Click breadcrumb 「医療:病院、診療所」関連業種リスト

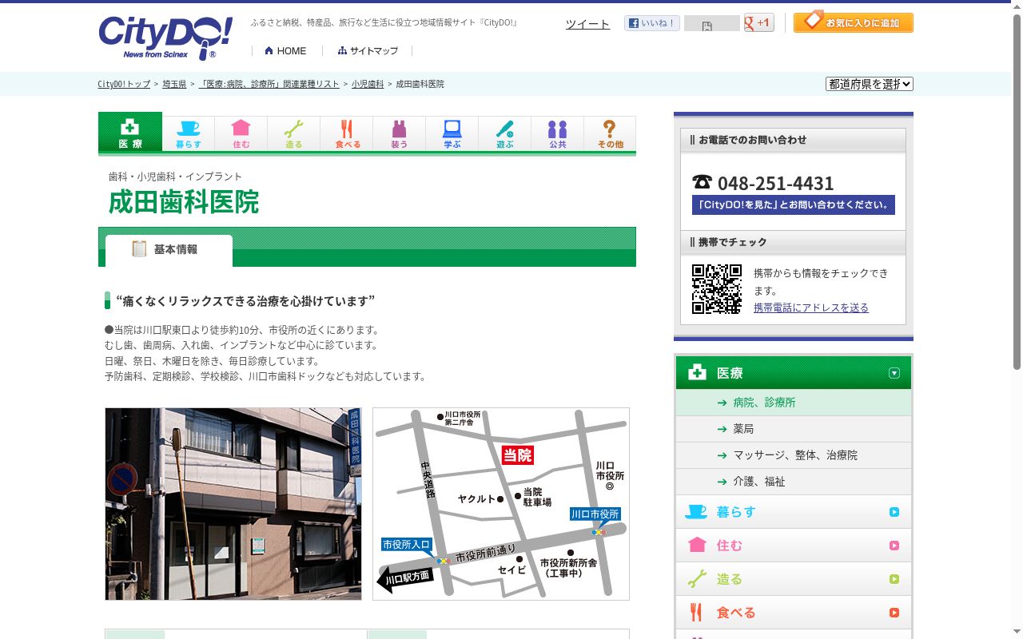click(269, 84)
